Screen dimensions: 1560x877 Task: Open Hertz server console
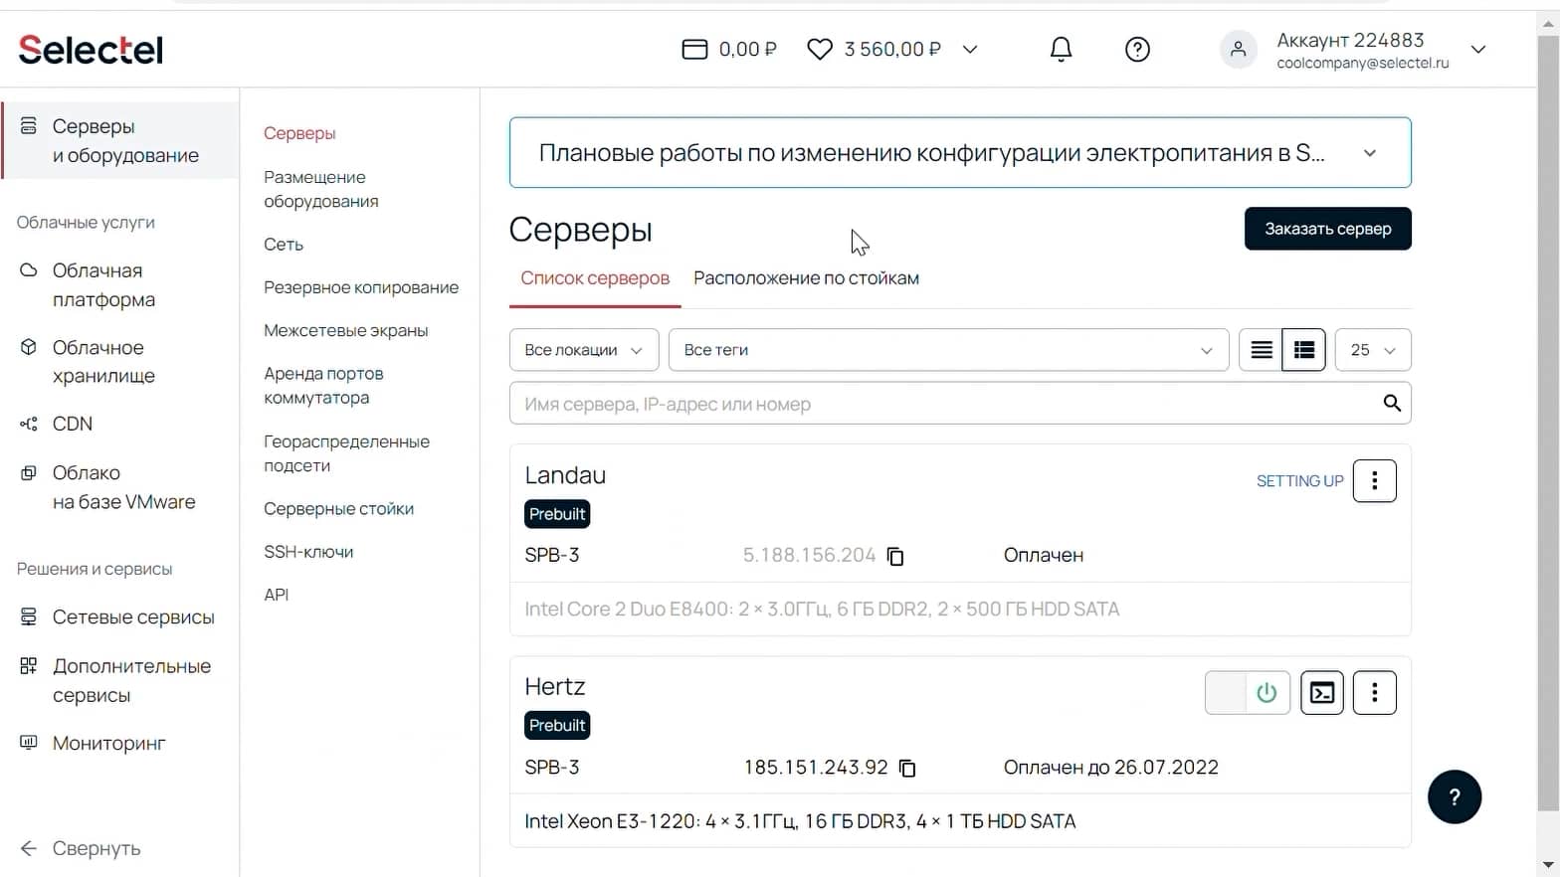1322,693
